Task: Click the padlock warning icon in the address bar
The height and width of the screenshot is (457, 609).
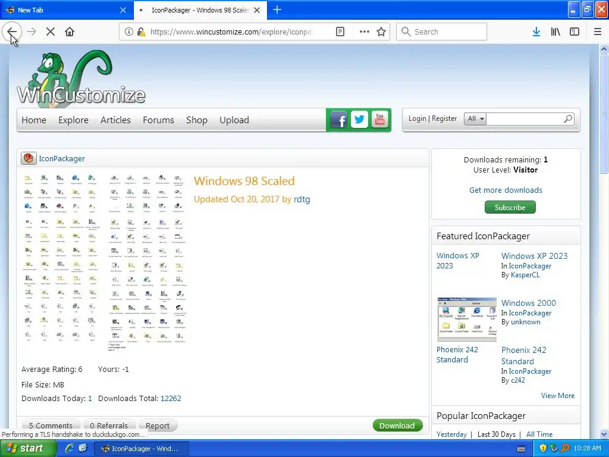Action: click(x=141, y=32)
